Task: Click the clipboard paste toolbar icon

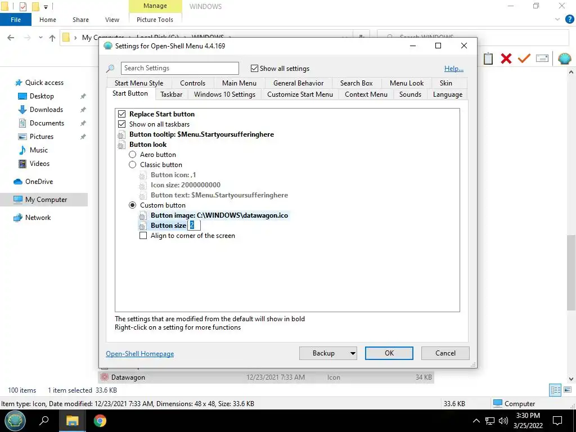Action: (488, 58)
